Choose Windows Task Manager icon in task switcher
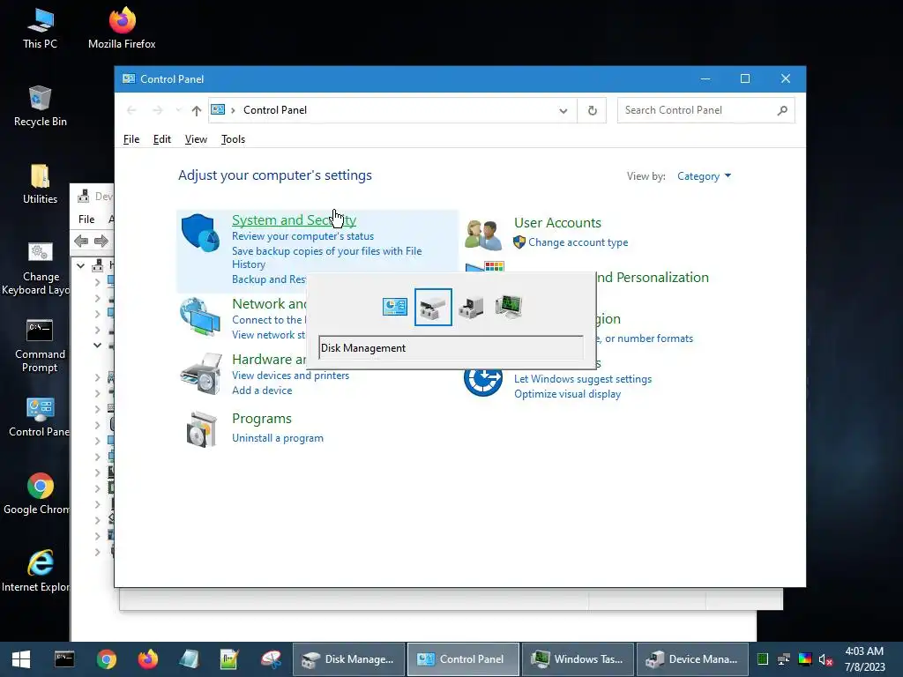Image resolution: width=903 pixels, height=677 pixels. point(509,306)
